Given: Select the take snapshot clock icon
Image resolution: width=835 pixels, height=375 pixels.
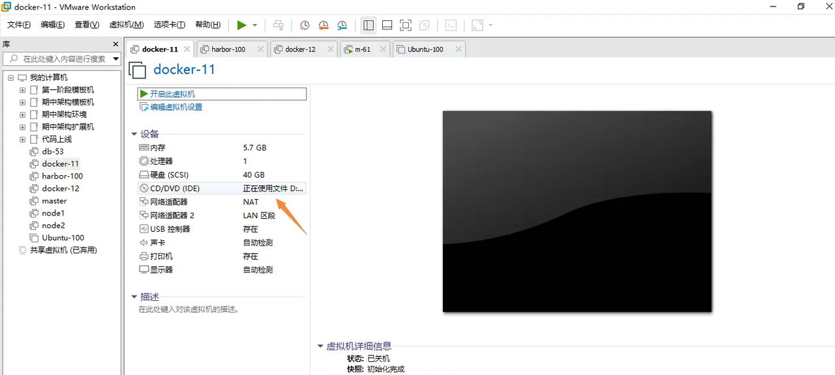Looking at the screenshot, I should point(304,25).
